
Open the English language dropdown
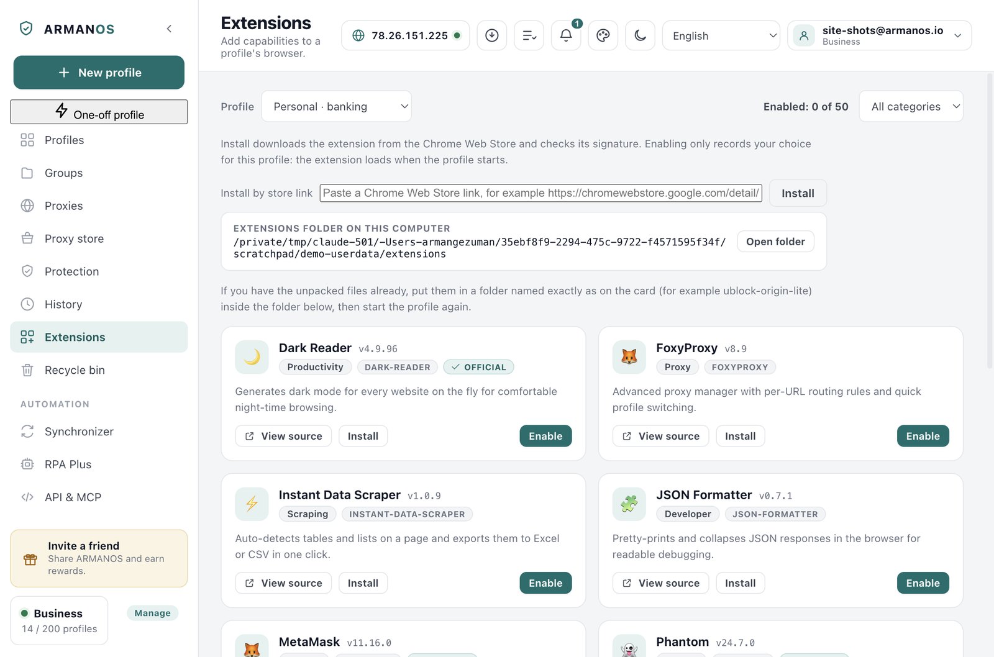click(721, 35)
